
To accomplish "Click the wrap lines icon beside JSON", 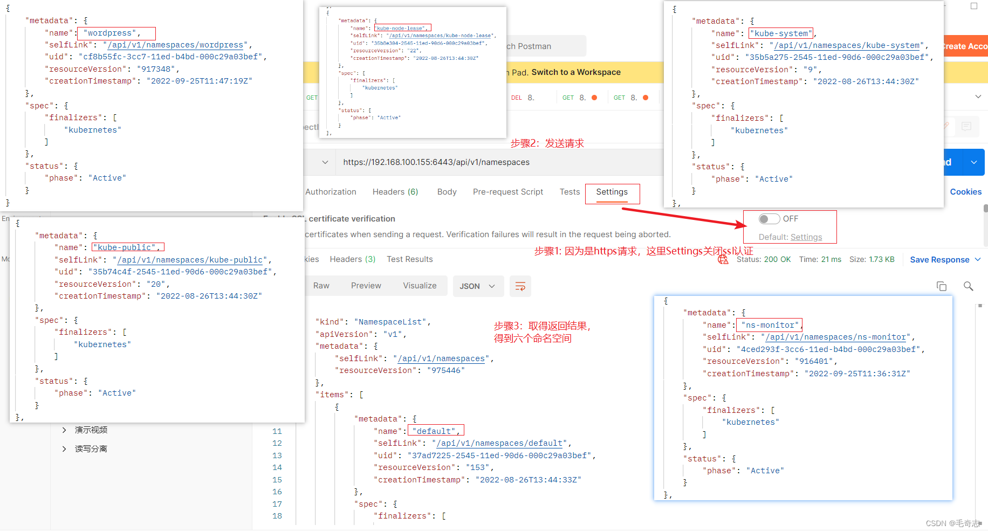I will [520, 286].
